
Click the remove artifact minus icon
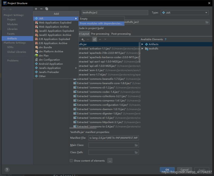[x=41, y=9]
